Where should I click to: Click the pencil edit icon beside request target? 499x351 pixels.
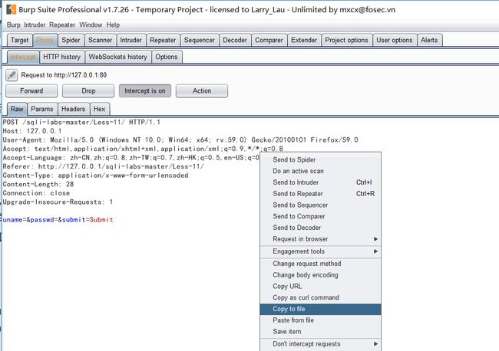pos(12,75)
